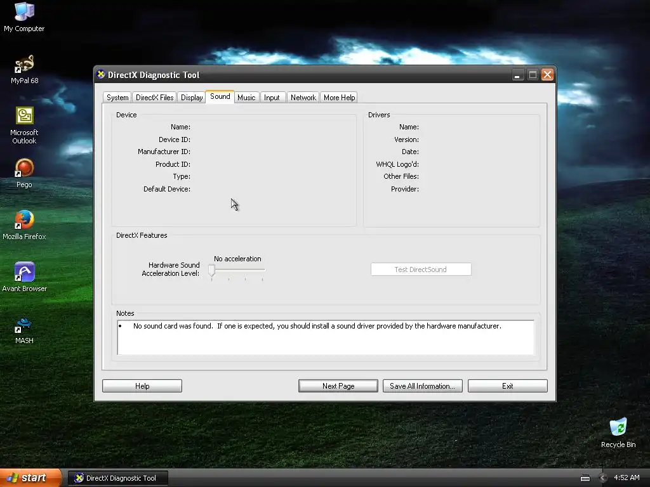Switch to the Network tab
The height and width of the screenshot is (487, 650).
303,97
